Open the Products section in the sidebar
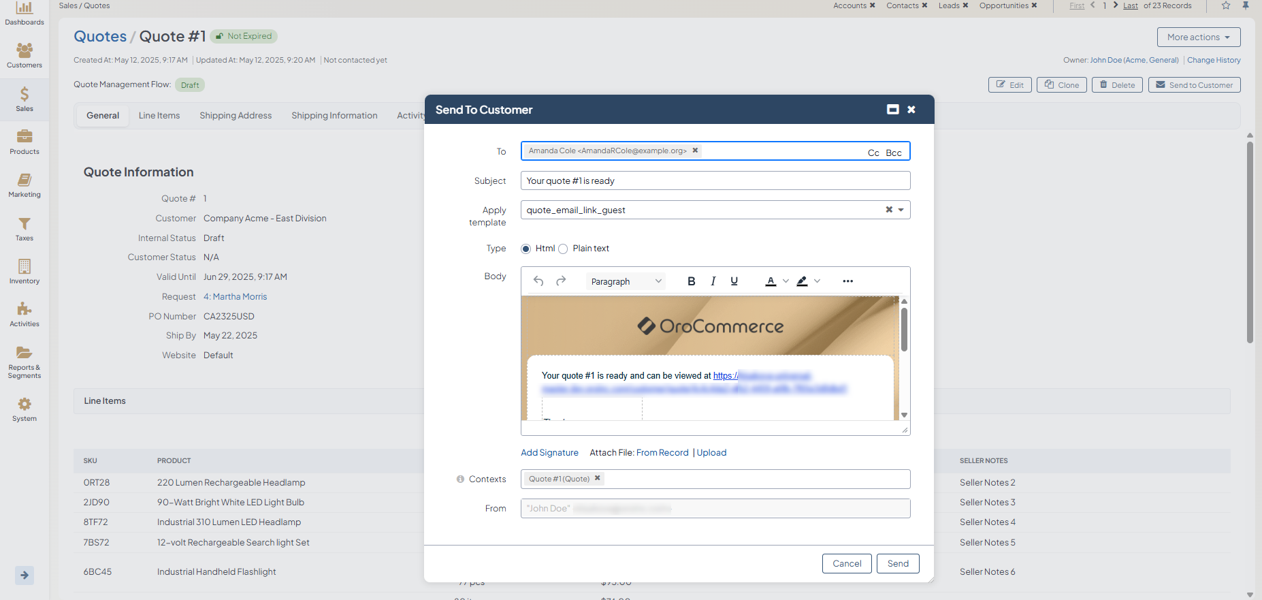This screenshot has height=600, width=1262. point(25,142)
